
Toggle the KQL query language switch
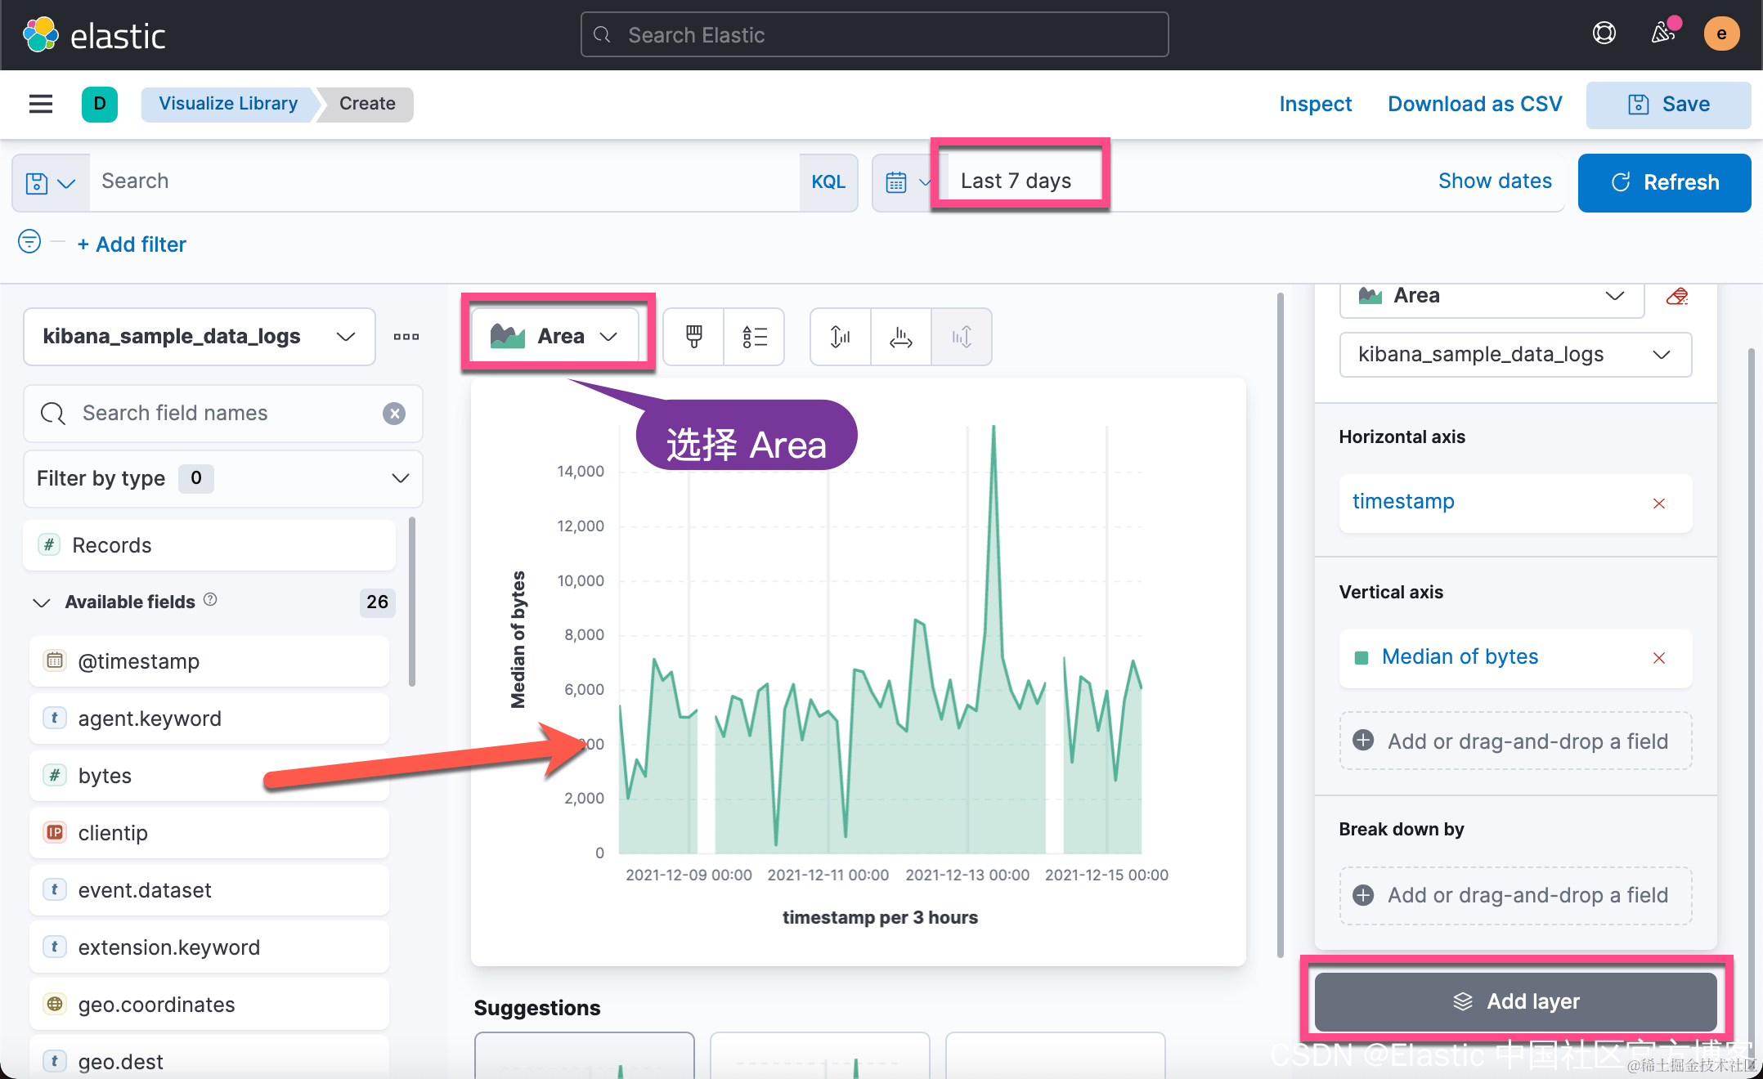(x=828, y=181)
